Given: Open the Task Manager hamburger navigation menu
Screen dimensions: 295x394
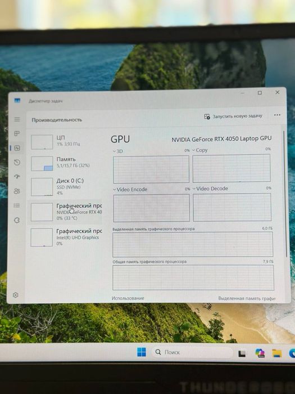Looking at the screenshot, I should tap(17, 119).
